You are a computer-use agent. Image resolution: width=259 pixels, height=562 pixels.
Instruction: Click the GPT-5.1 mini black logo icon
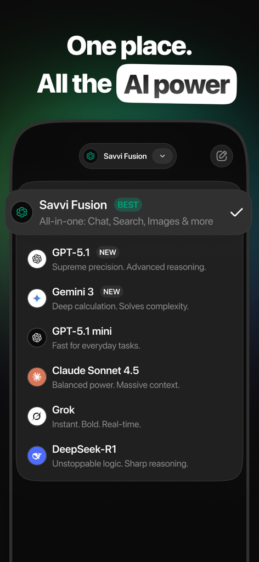[37, 338]
